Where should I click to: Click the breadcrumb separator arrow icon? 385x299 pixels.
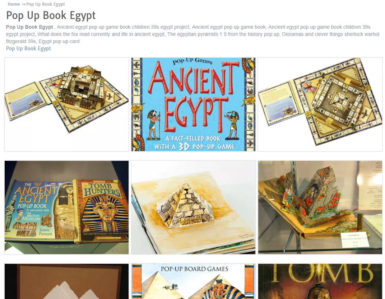tap(24, 4)
